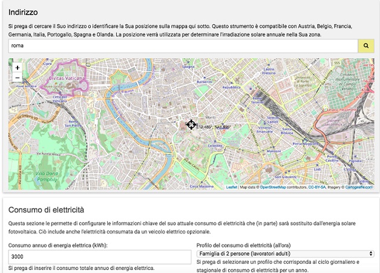This screenshot has height=273, width=380.
Task: Click the Cipro label on the map
Action: pos(47,64)
